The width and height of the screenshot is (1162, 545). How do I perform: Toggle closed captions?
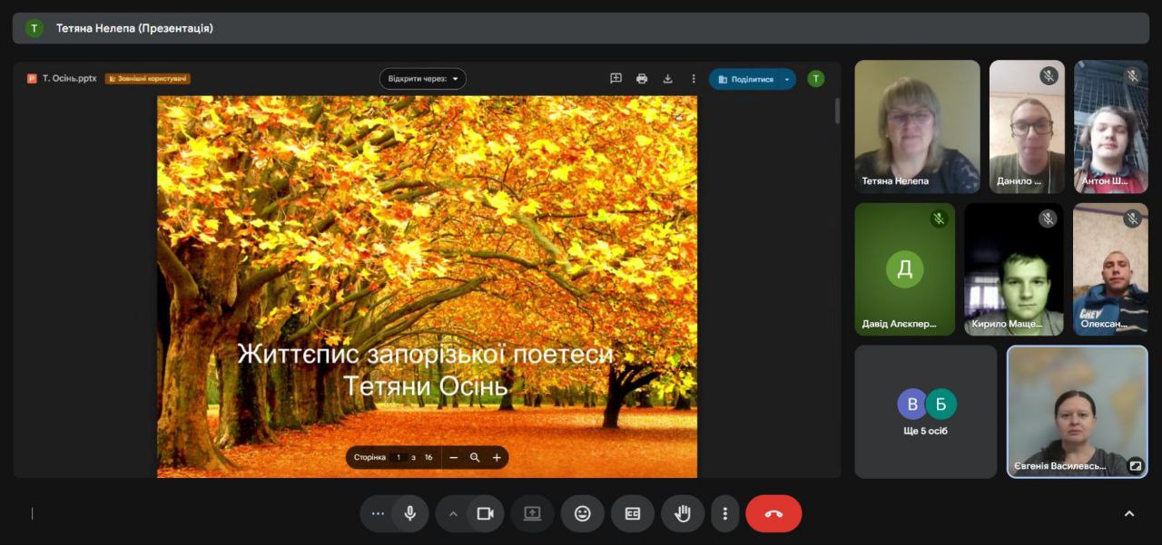[x=633, y=513]
